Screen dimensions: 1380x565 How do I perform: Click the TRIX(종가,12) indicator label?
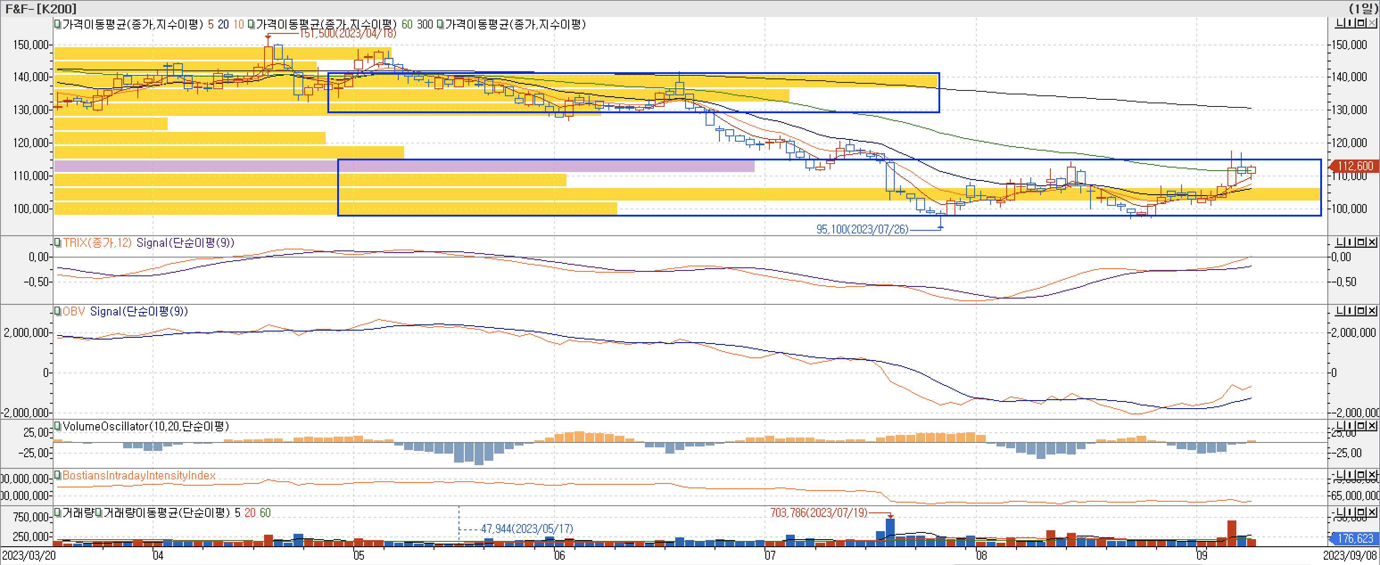click(x=97, y=242)
